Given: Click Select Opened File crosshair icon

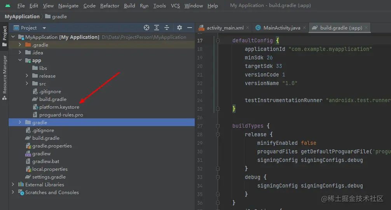Looking at the screenshot, I should coord(147,28).
